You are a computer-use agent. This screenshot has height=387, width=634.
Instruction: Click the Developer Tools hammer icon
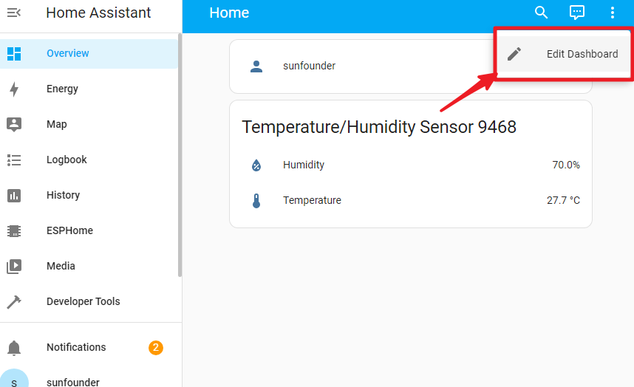coord(14,301)
